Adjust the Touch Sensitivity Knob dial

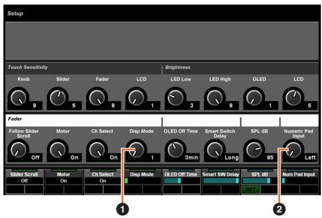pos(18,98)
